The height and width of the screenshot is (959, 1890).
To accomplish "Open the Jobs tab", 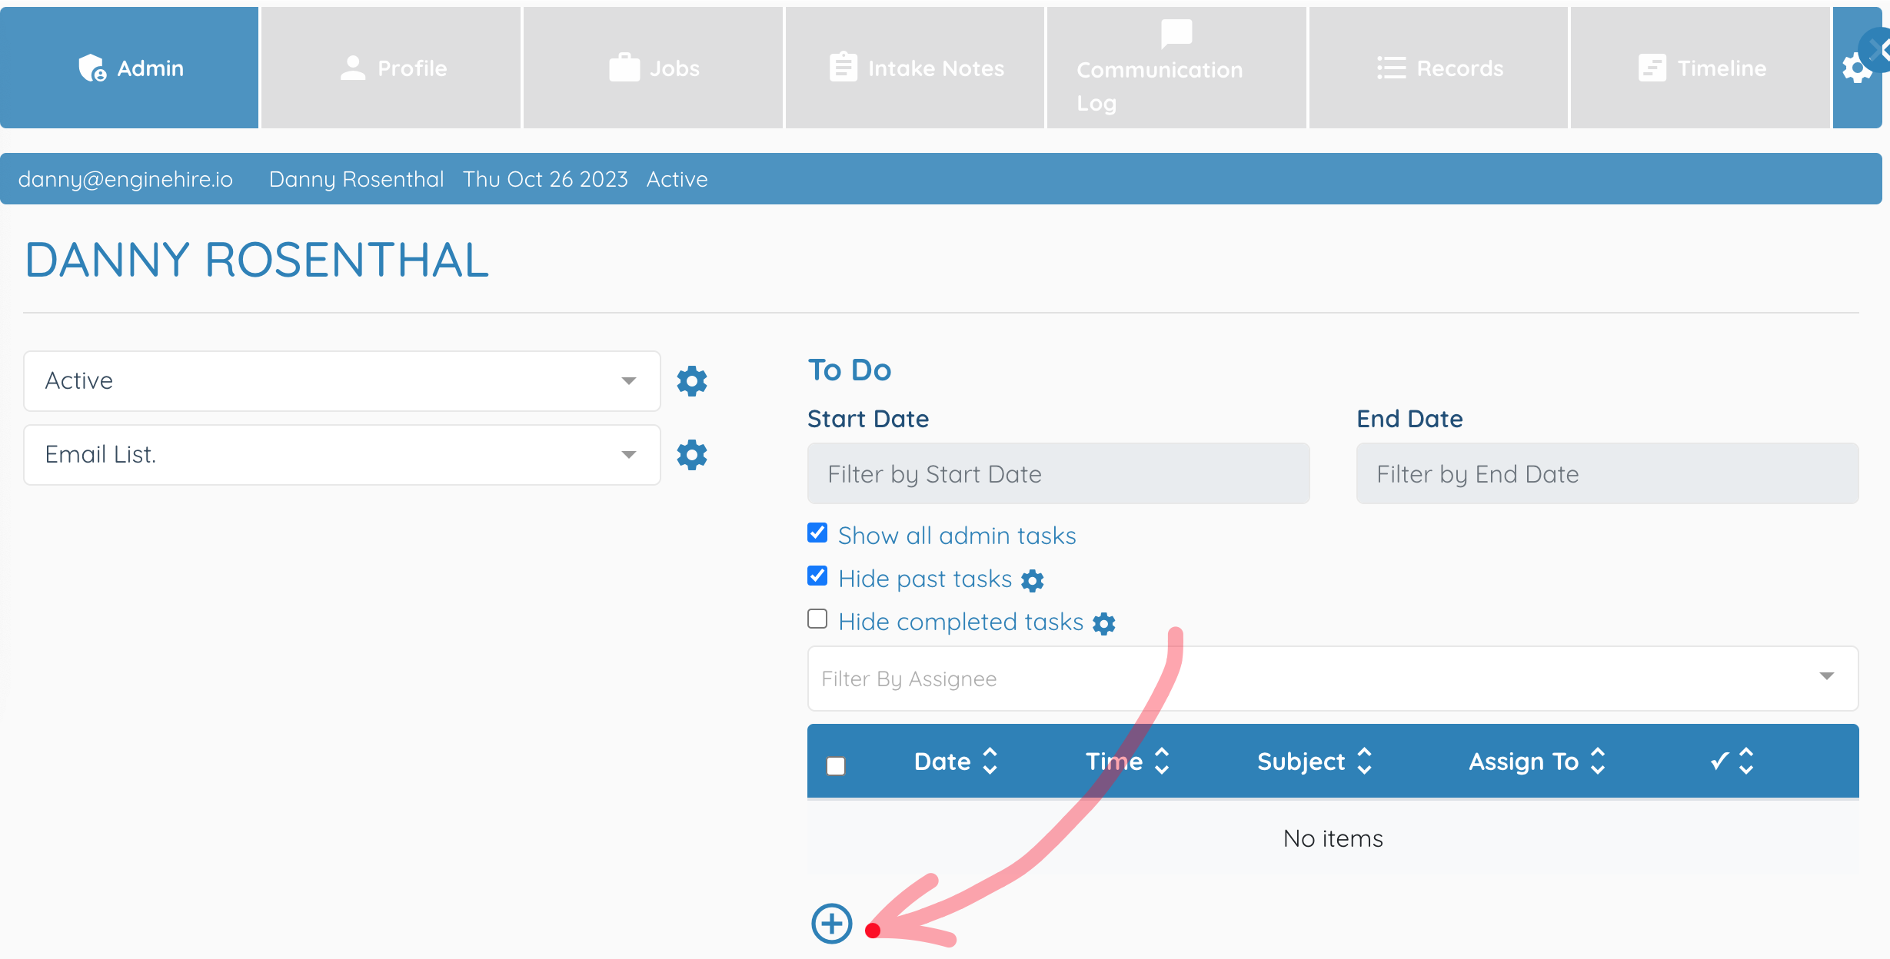I will click(653, 68).
